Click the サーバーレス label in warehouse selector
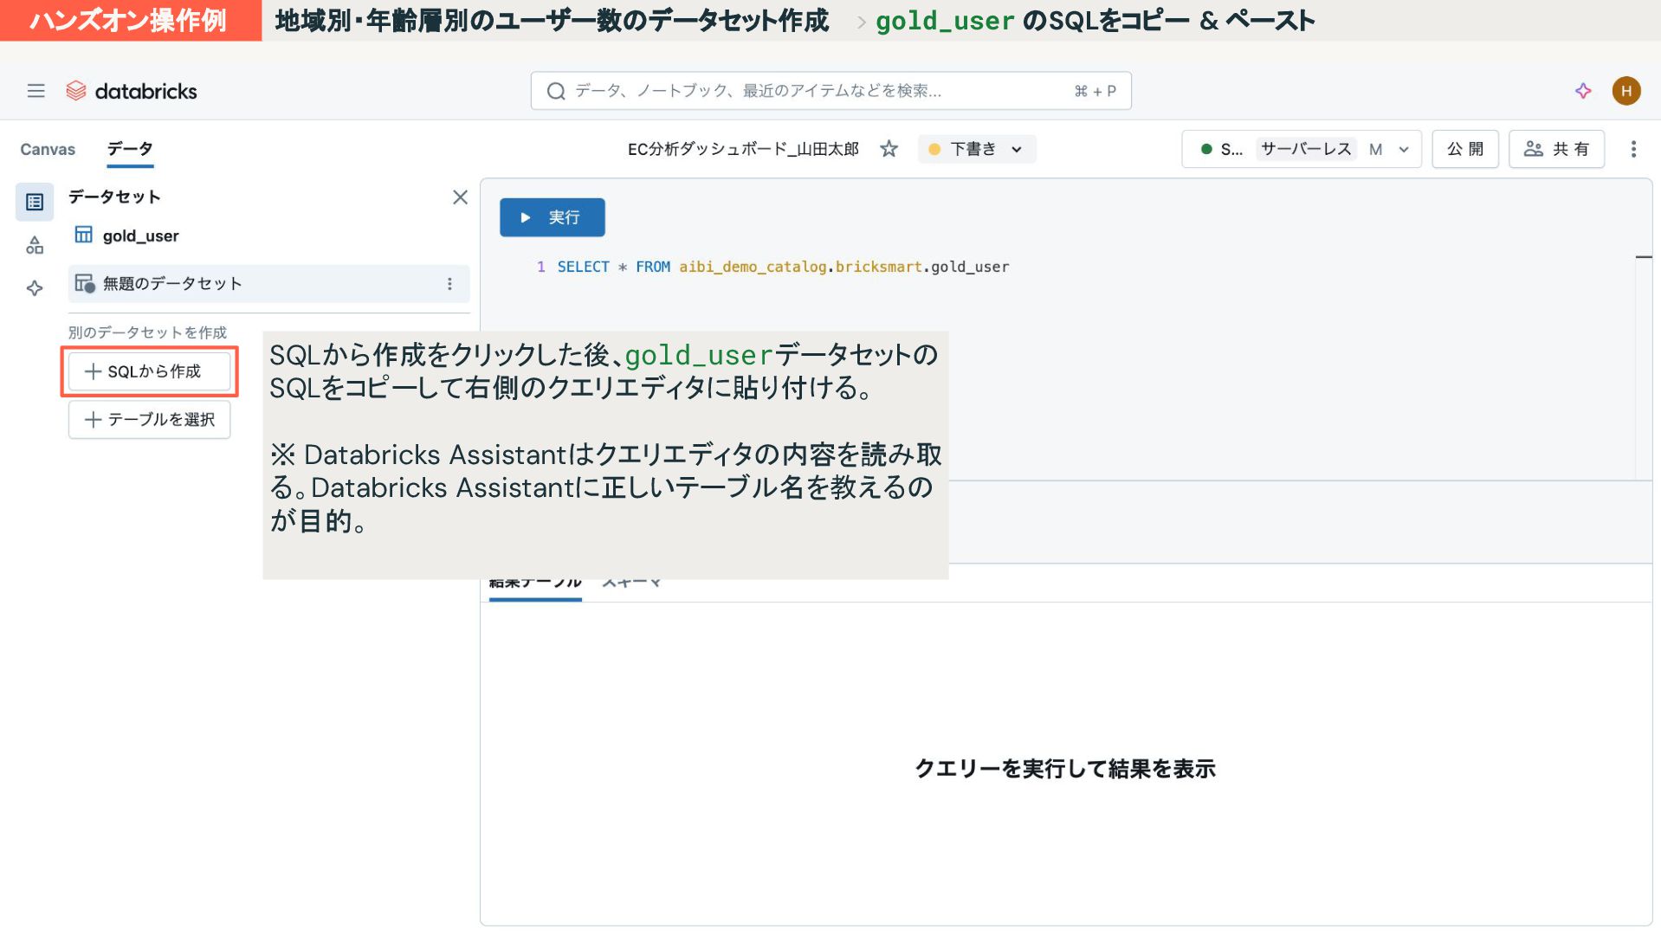 pyautogui.click(x=1306, y=149)
